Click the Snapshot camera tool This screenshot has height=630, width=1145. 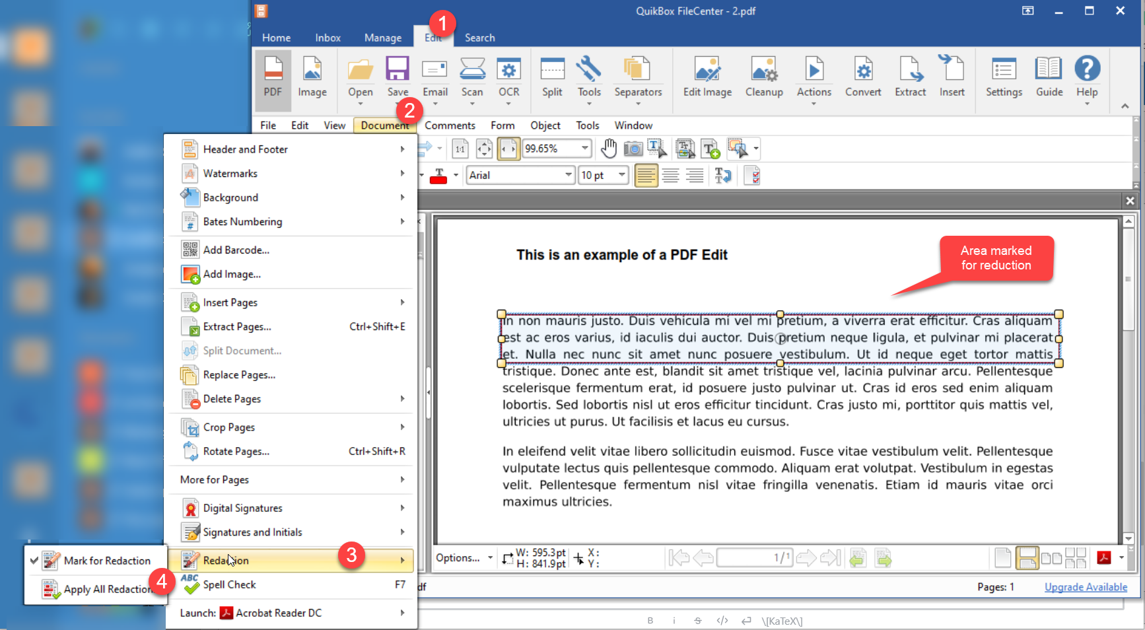tap(633, 149)
